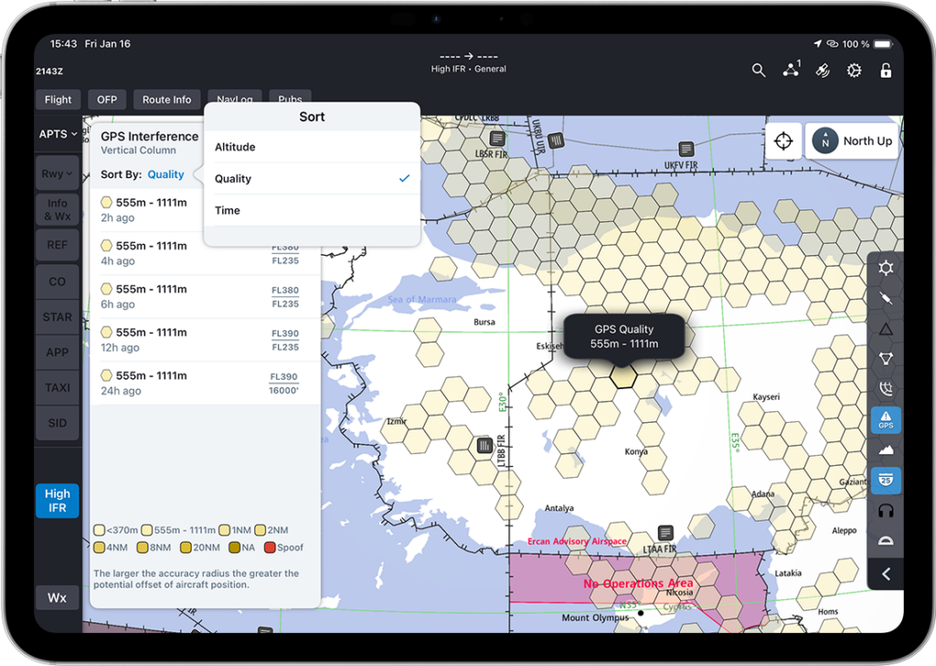Image resolution: width=936 pixels, height=666 pixels.
Task: Open the Flight tab
Action: pyautogui.click(x=58, y=100)
